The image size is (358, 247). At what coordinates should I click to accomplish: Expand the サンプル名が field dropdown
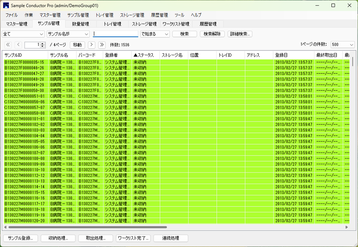pyautogui.click(x=68, y=34)
